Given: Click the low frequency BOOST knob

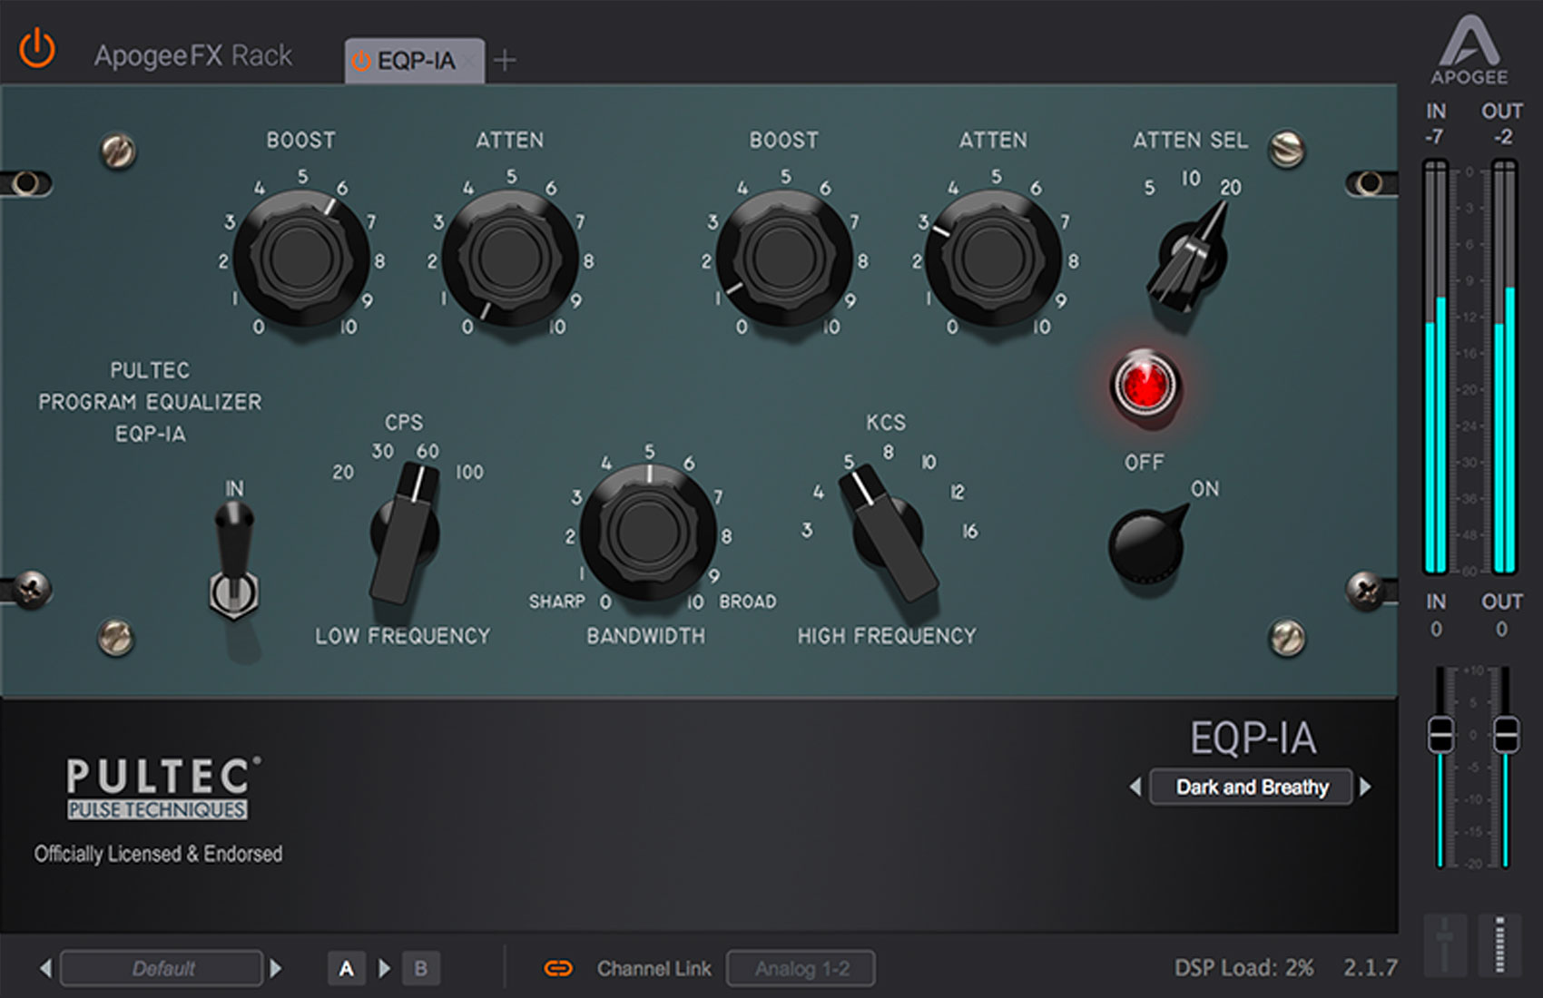Looking at the screenshot, I should (301, 259).
